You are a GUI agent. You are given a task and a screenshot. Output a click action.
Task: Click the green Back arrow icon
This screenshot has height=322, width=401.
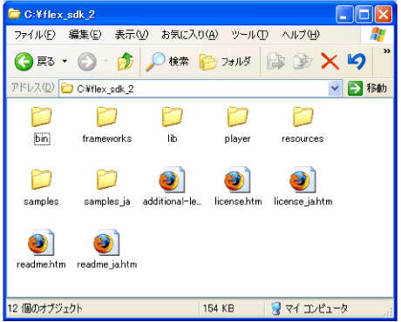pyautogui.click(x=24, y=62)
